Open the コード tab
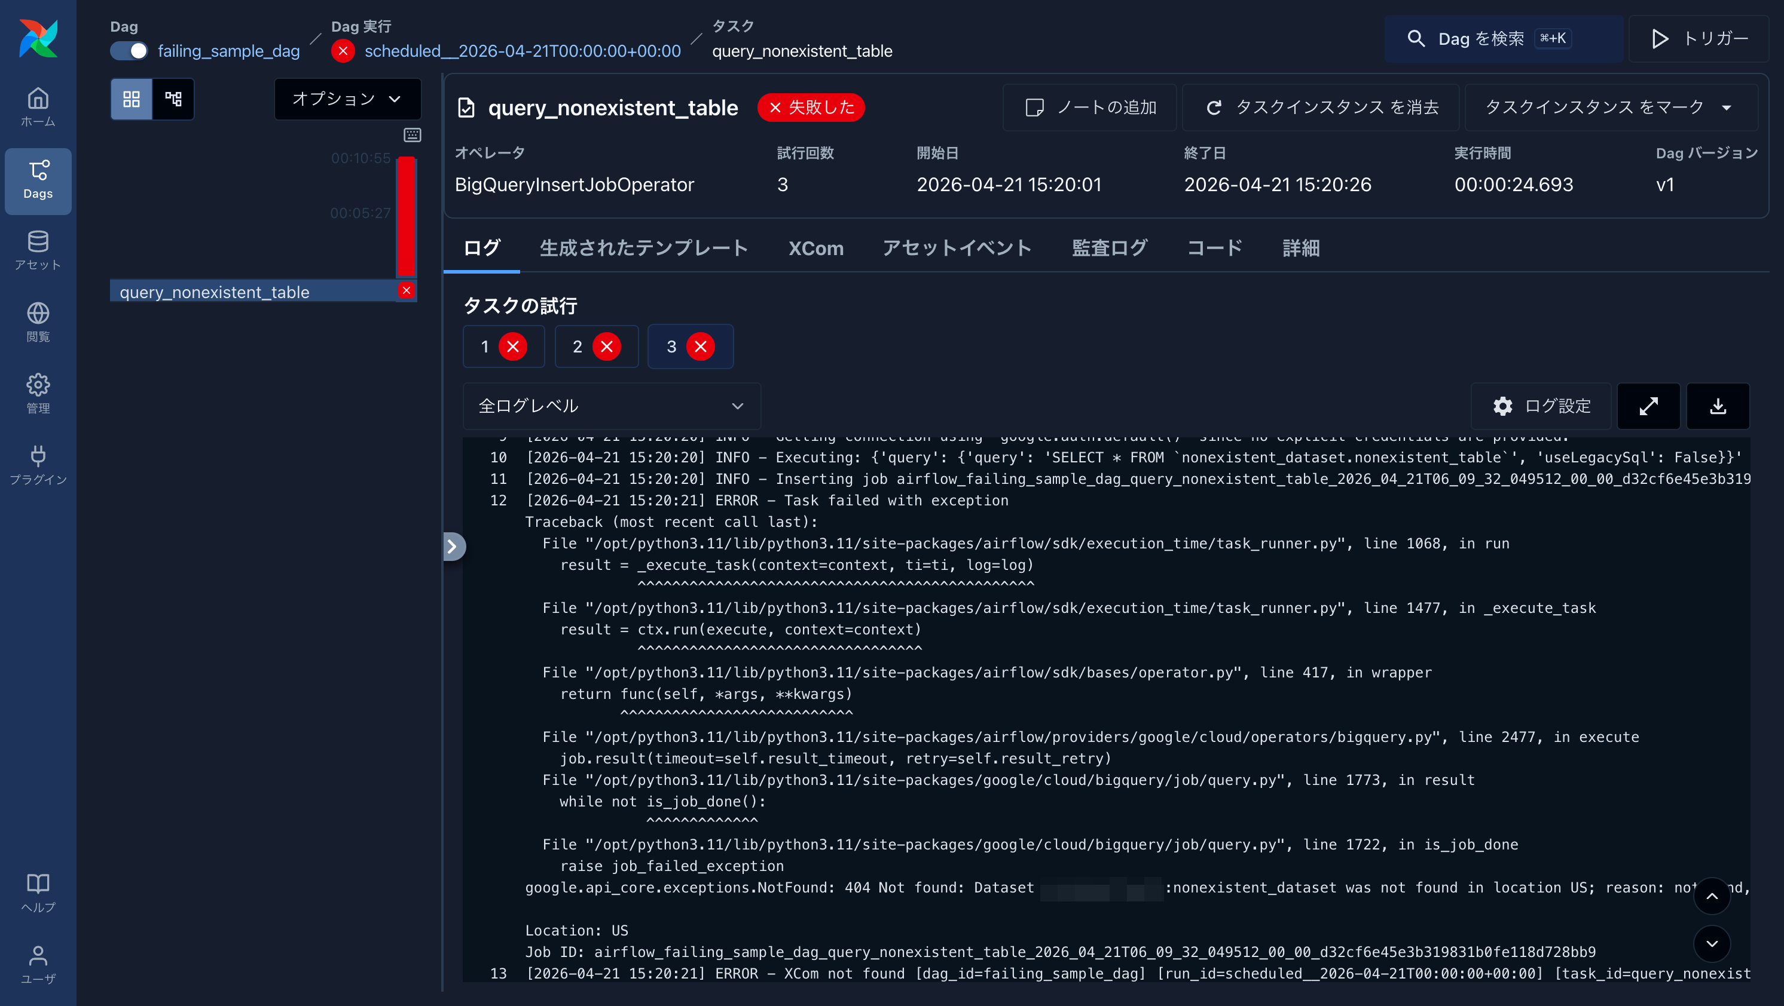The height and width of the screenshot is (1006, 1784). (x=1213, y=248)
